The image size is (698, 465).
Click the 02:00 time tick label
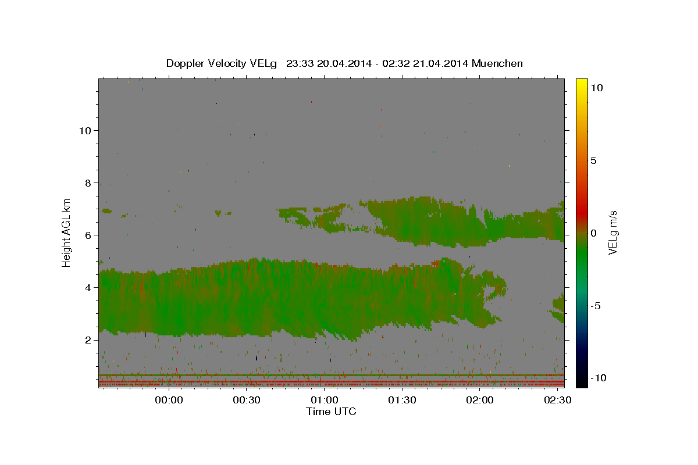click(480, 400)
